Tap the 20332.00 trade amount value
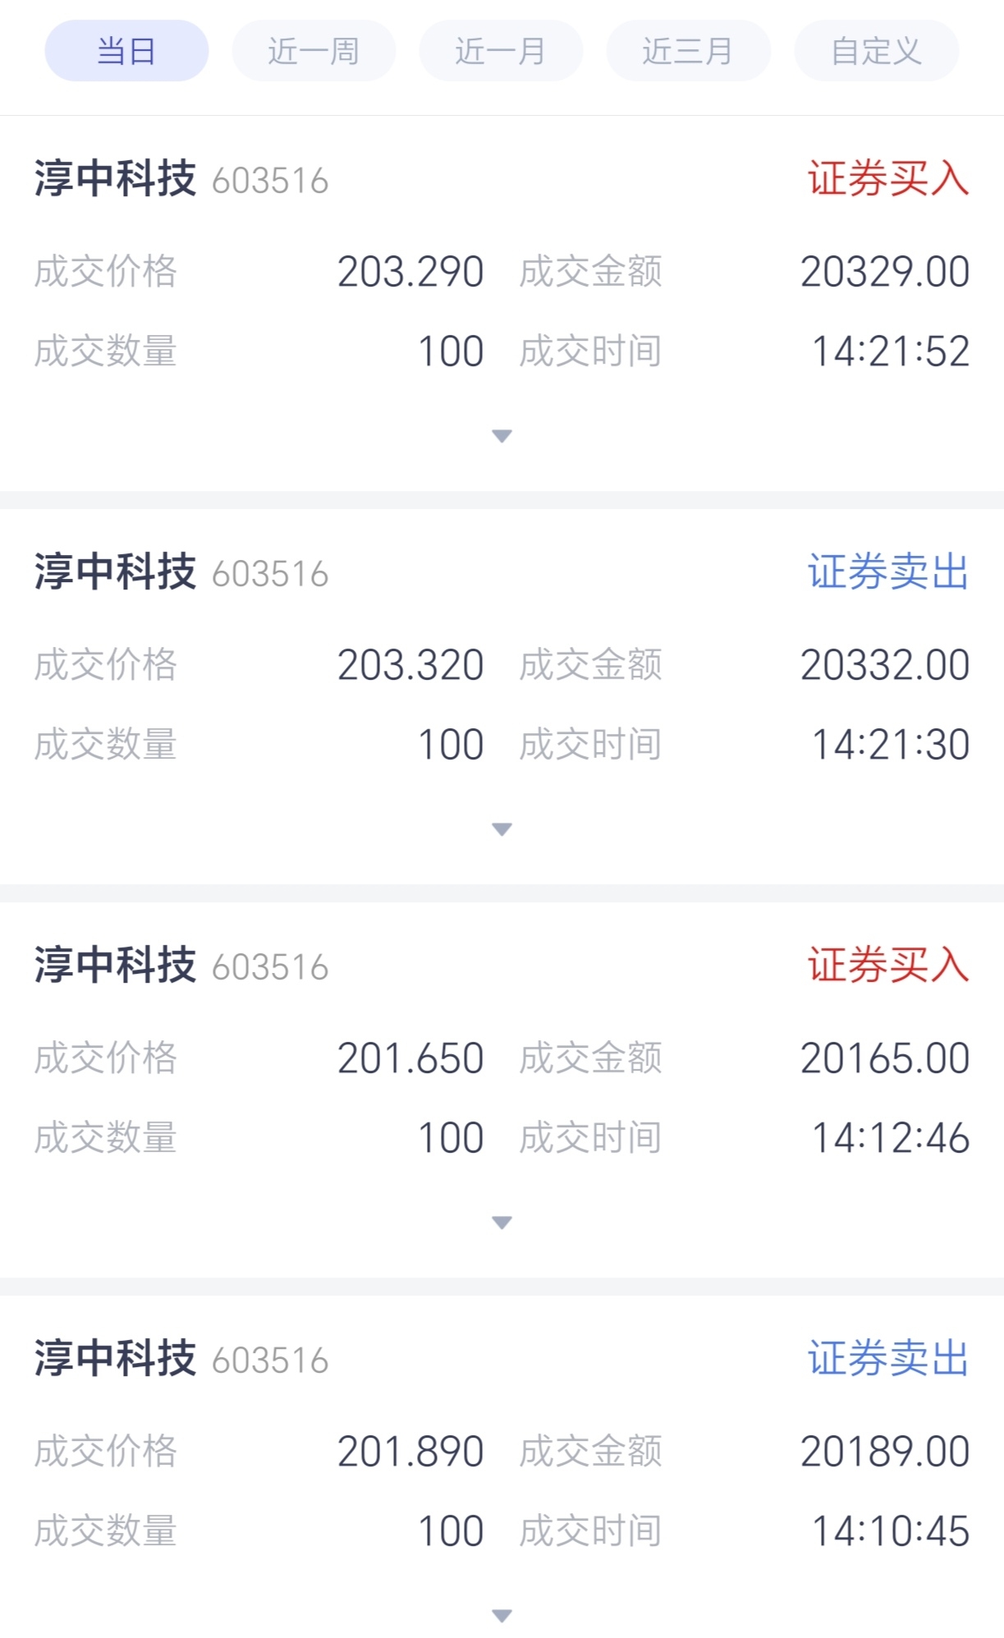This screenshot has width=1004, height=1638. tap(885, 665)
